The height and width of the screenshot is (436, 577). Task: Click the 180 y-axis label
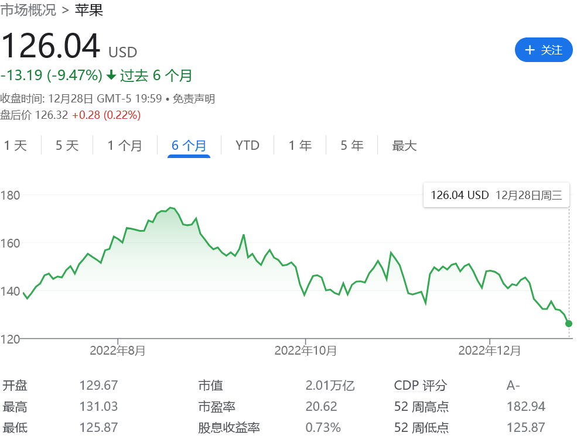pyautogui.click(x=10, y=195)
